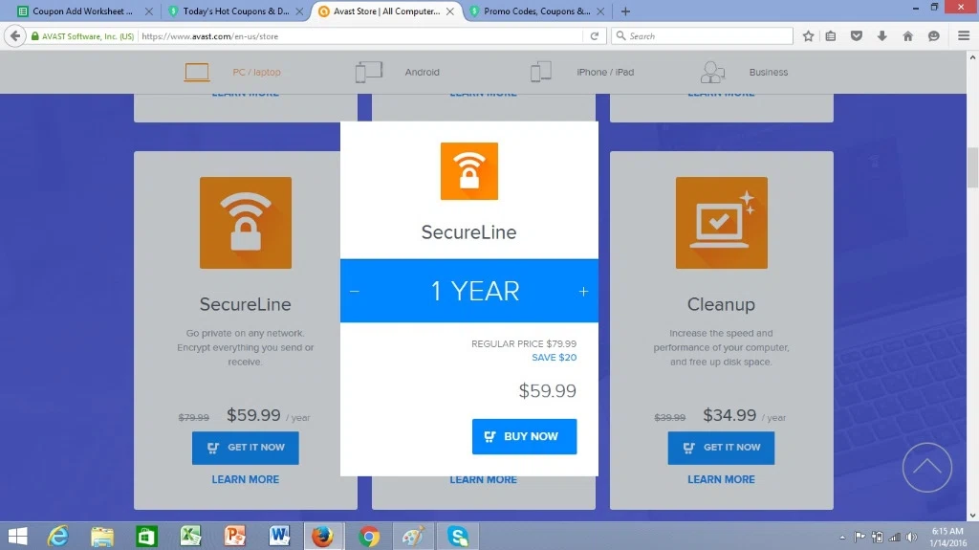Select the PC / laptop label
Viewport: 979px width, 550px height.
256,72
